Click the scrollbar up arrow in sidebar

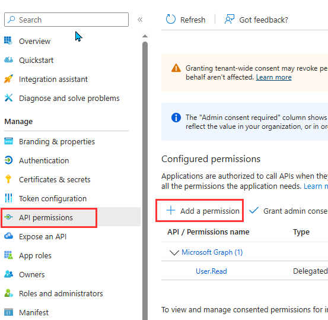(x=145, y=36)
